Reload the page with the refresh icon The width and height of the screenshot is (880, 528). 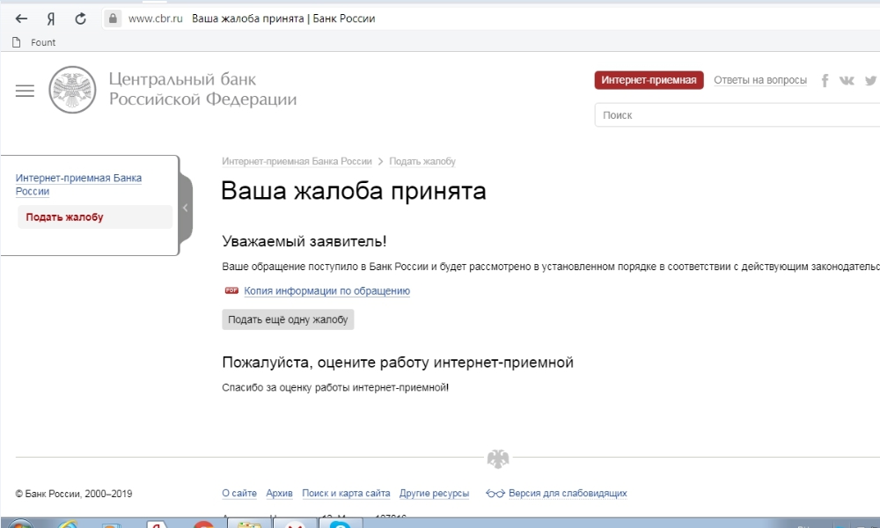[80, 19]
